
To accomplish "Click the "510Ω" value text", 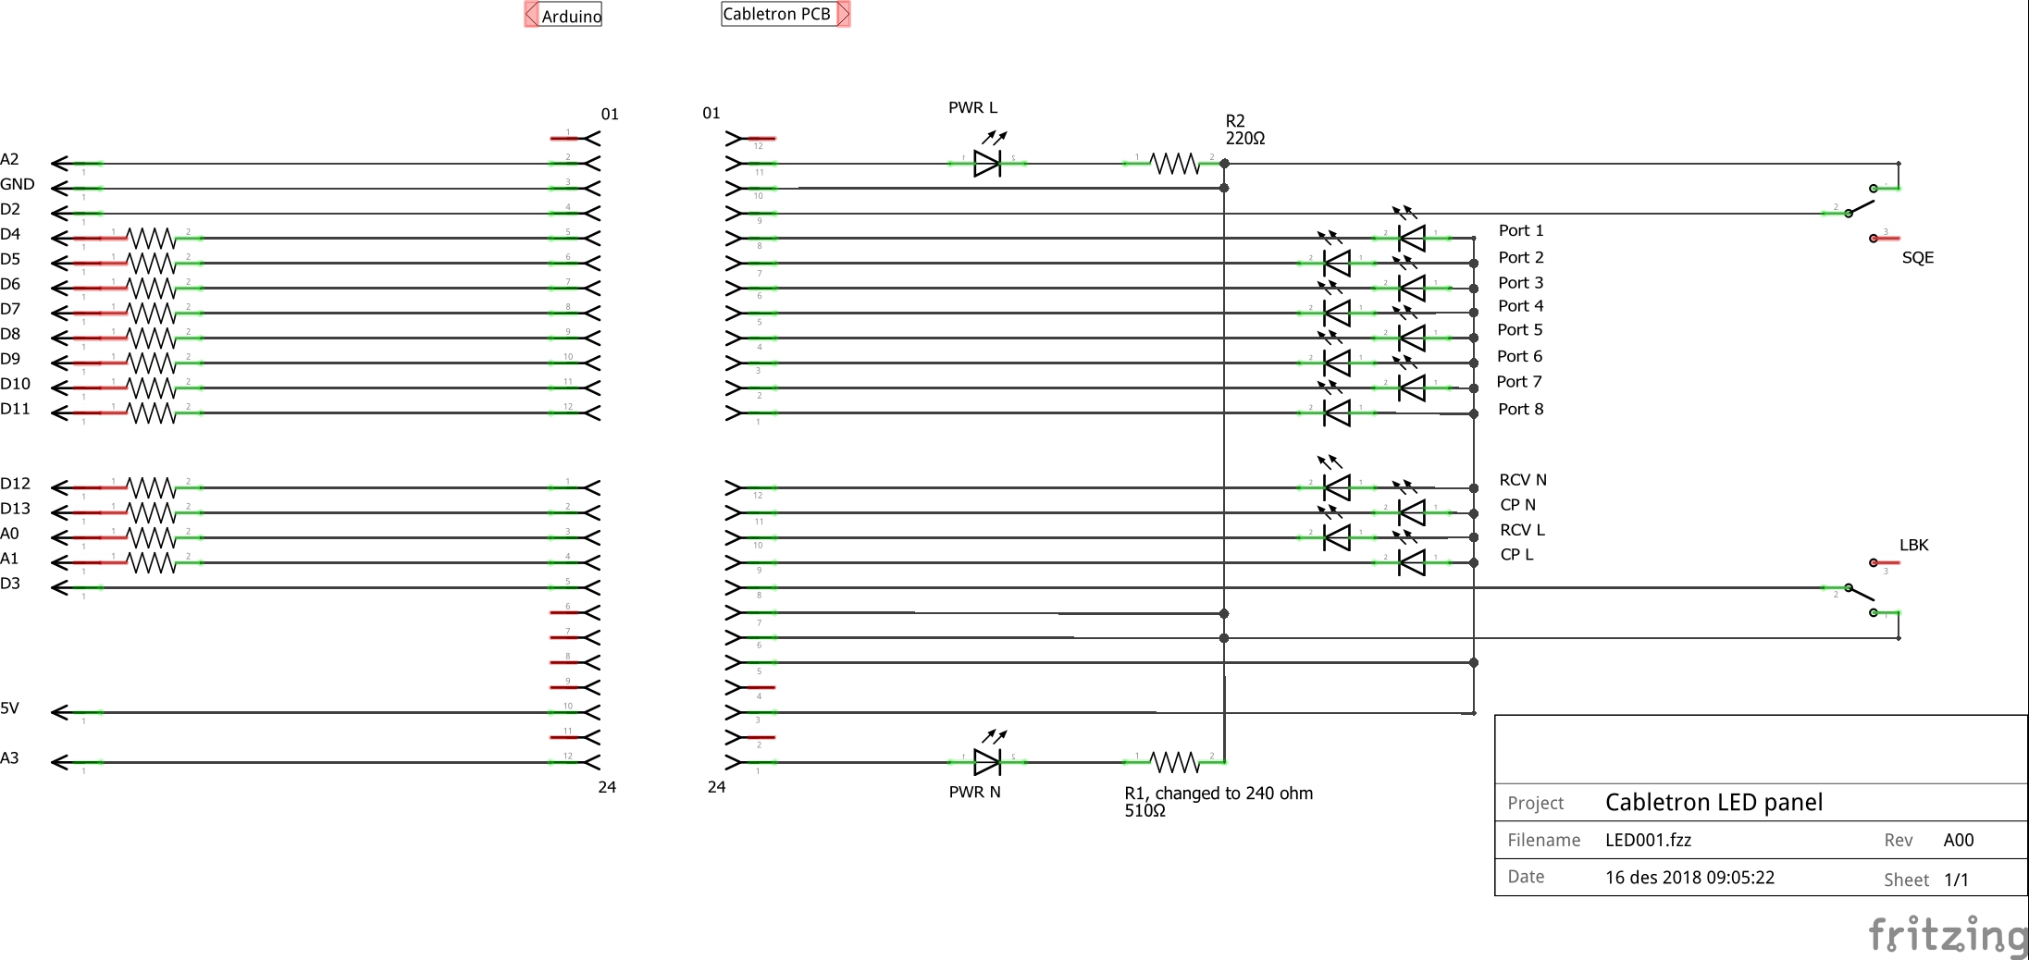I will [1144, 811].
